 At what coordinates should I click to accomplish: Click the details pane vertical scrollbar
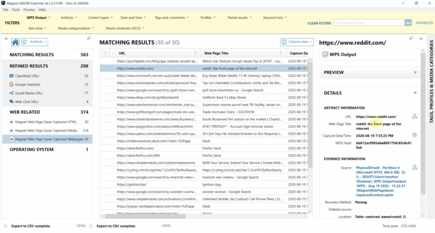(x=423, y=123)
